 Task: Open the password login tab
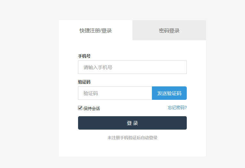[x=169, y=31]
